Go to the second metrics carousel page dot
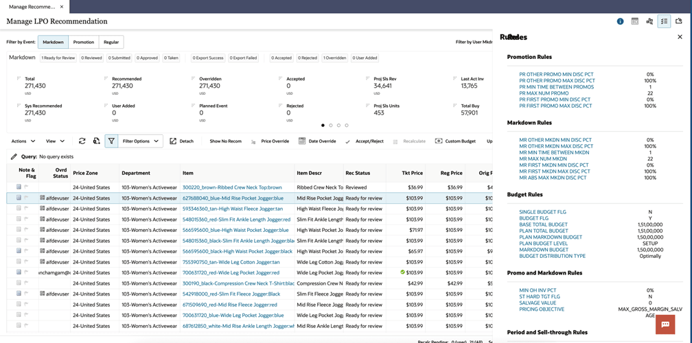The width and height of the screenshot is (692, 343). [x=331, y=126]
